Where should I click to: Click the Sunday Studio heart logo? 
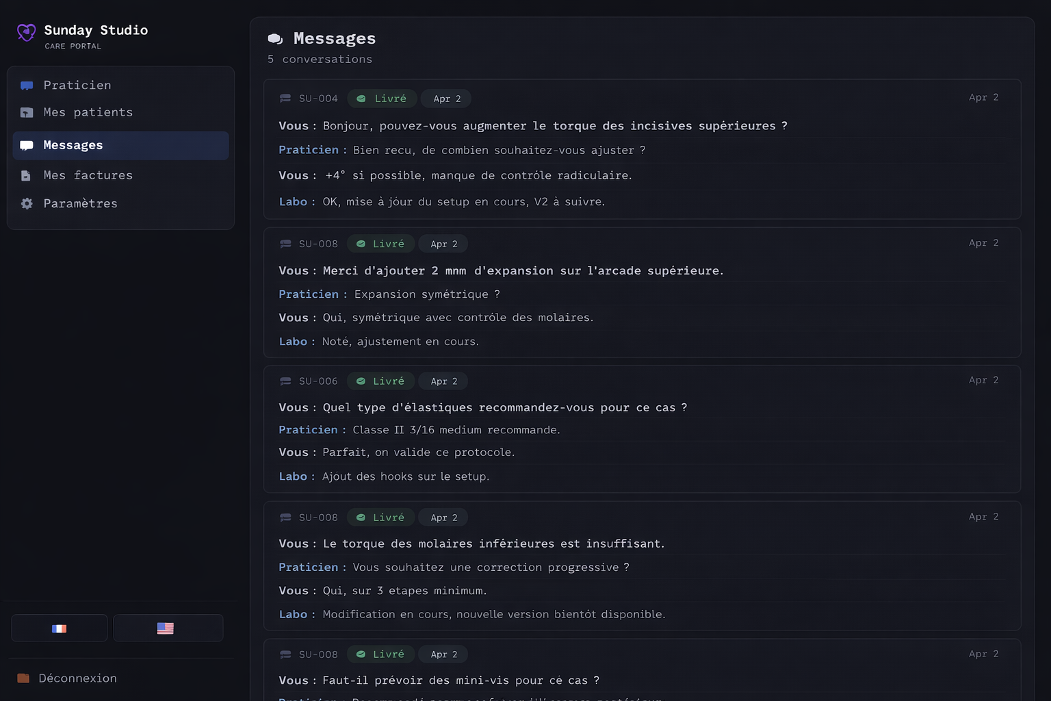point(26,32)
